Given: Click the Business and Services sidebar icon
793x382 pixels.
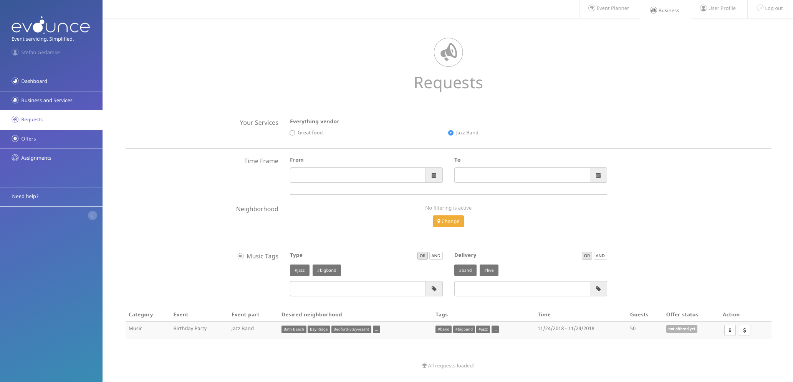Looking at the screenshot, I should pyautogui.click(x=15, y=100).
